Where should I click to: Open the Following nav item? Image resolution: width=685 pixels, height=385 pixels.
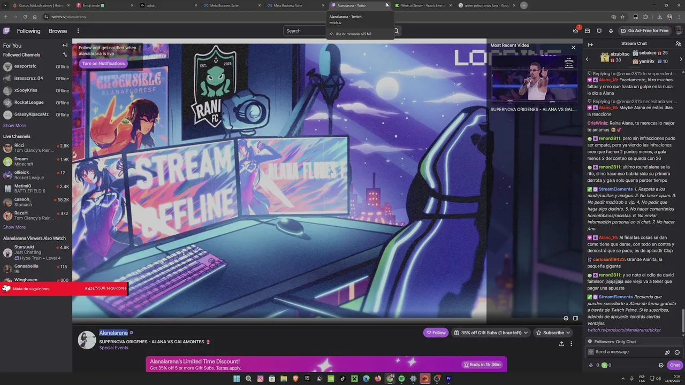(28, 31)
